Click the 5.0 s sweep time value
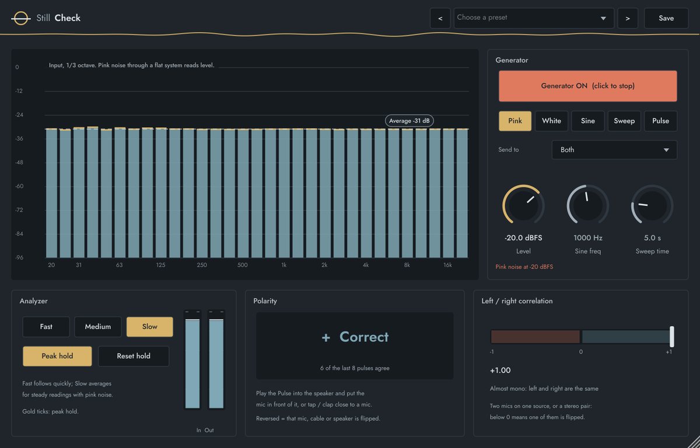700x448 pixels. tap(652, 238)
